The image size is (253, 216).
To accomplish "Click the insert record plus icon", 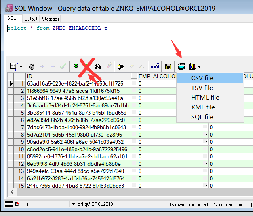I will pyautogui.click(x=42, y=66).
